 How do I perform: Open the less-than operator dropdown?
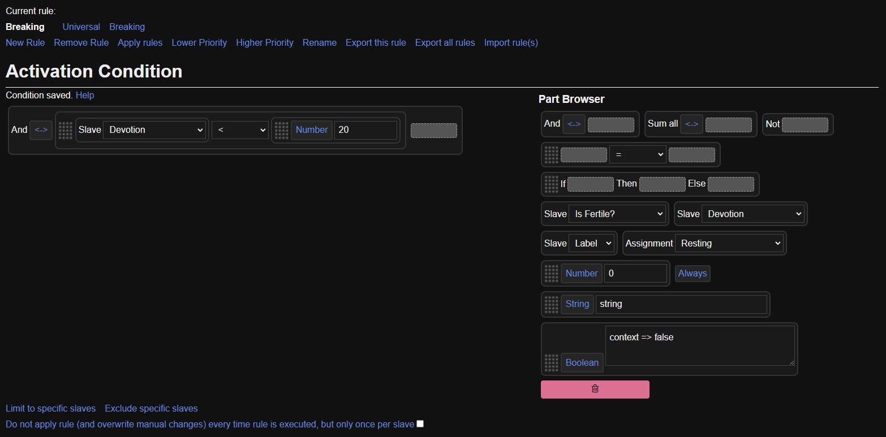coord(240,130)
